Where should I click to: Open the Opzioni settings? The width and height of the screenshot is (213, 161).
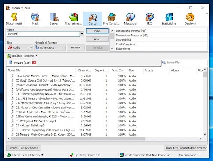190,19
